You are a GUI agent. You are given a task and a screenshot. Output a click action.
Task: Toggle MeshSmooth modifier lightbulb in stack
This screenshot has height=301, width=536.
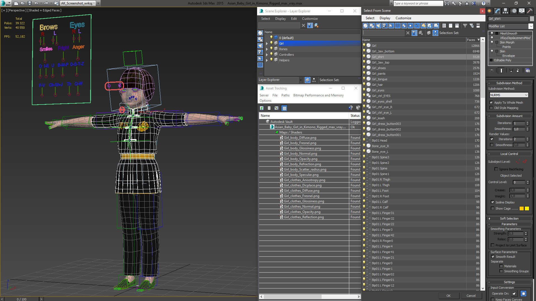point(492,33)
